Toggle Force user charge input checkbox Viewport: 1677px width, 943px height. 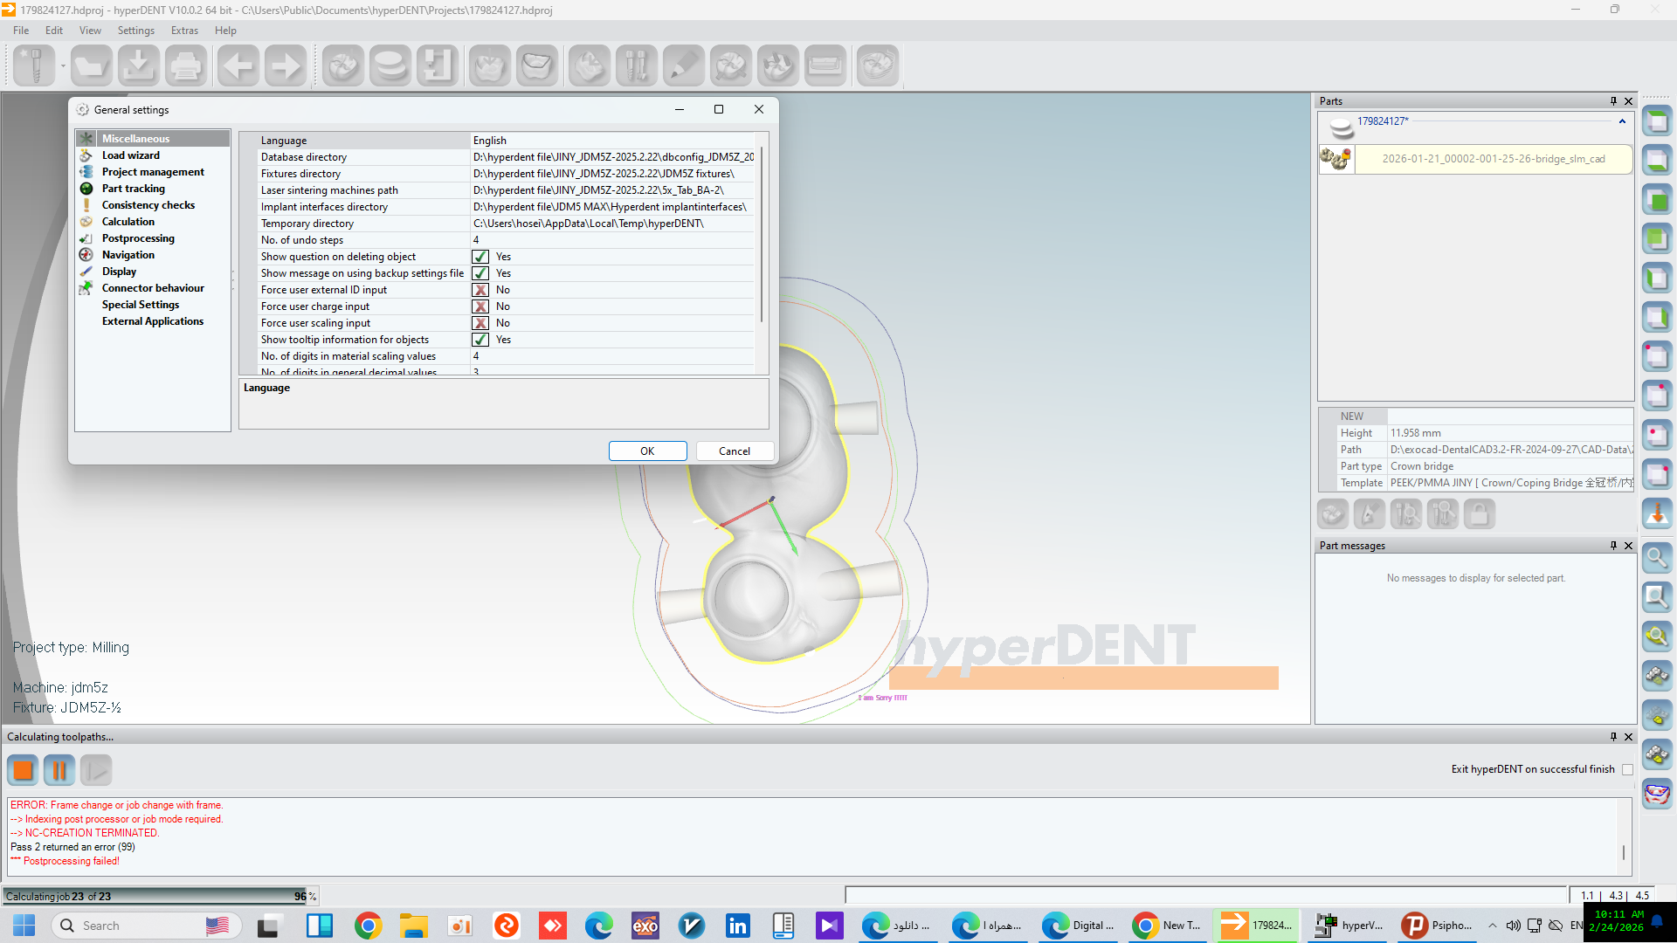[480, 306]
